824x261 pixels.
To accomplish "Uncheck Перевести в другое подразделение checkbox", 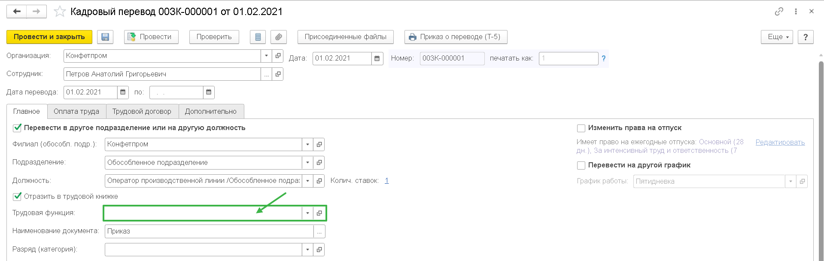I will [17, 128].
